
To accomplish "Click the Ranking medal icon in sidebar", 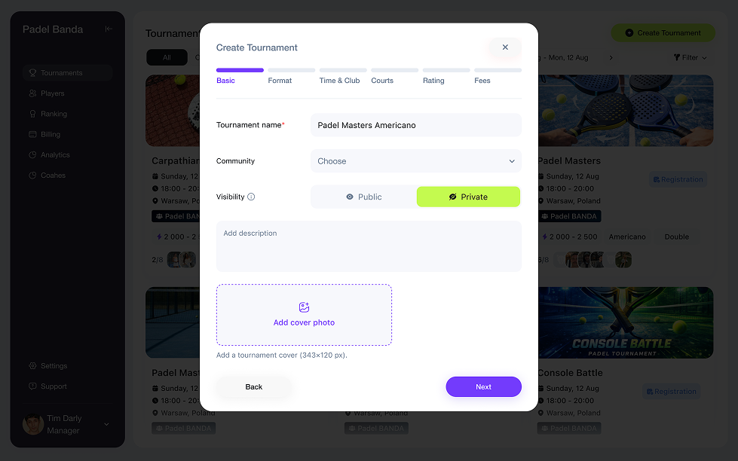I will click(32, 114).
